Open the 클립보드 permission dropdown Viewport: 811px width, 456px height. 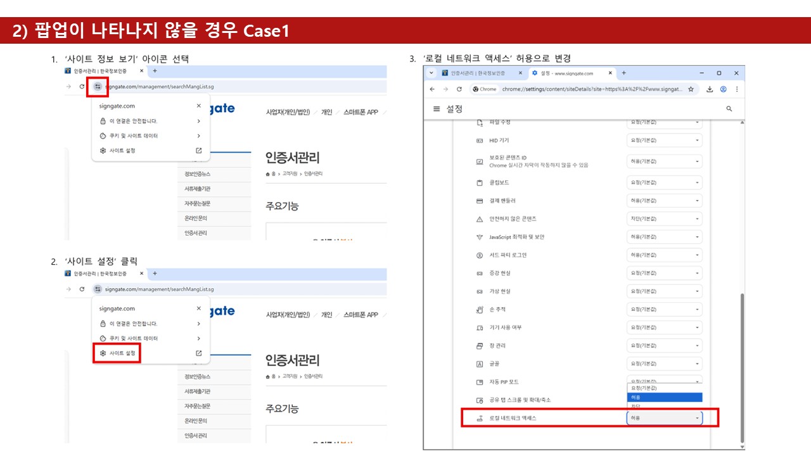tap(664, 182)
